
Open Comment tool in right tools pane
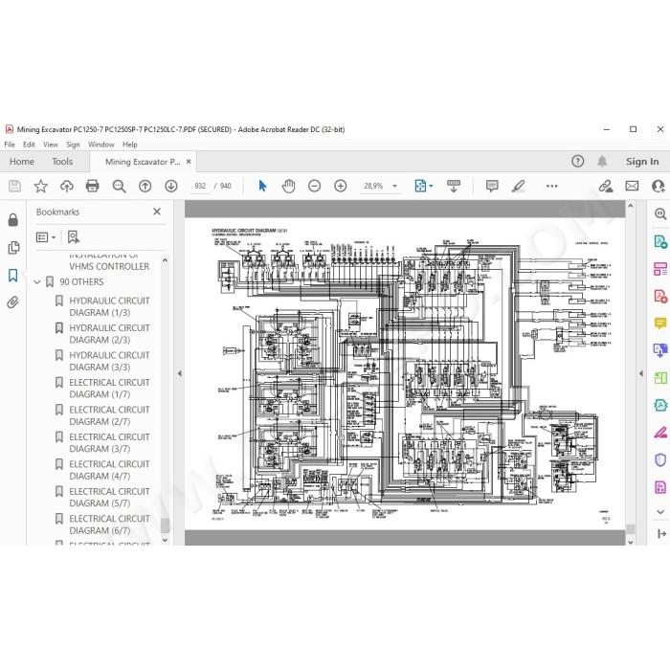[660, 324]
